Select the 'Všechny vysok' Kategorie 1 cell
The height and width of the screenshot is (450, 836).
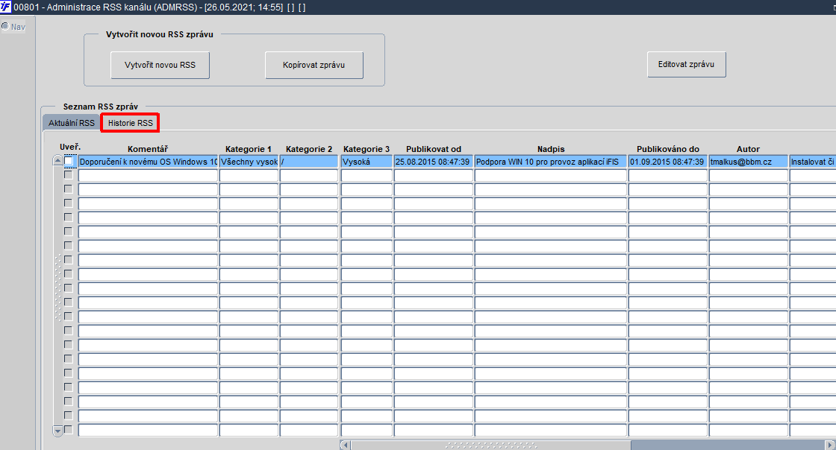(x=249, y=162)
